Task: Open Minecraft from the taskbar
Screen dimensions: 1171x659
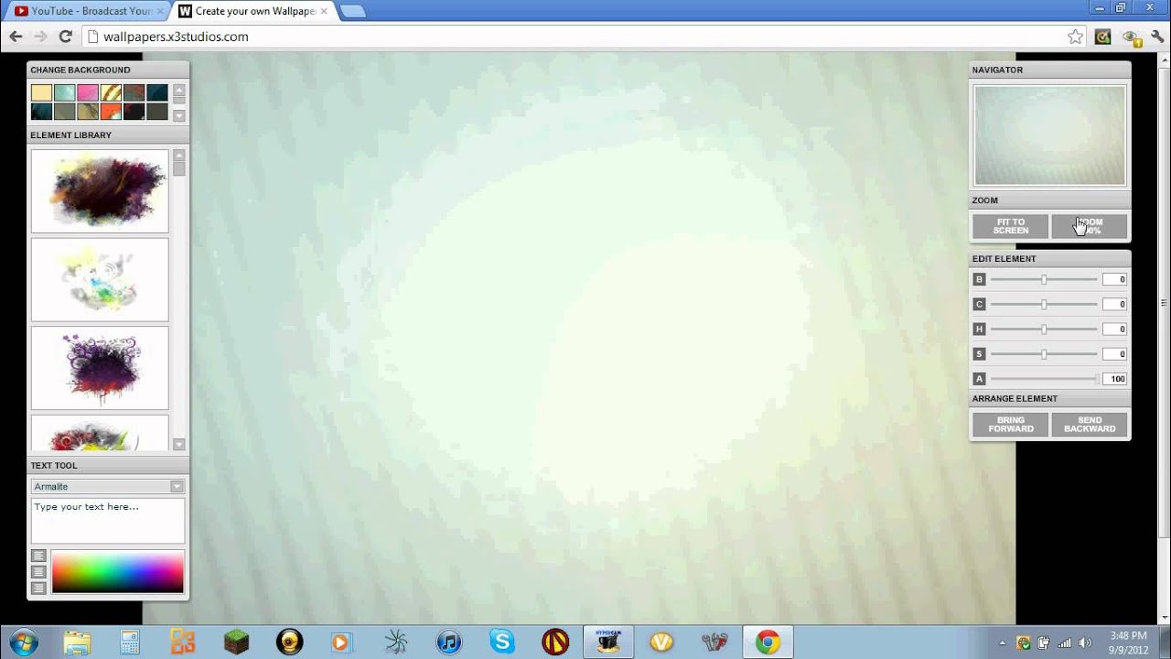Action: 236,642
